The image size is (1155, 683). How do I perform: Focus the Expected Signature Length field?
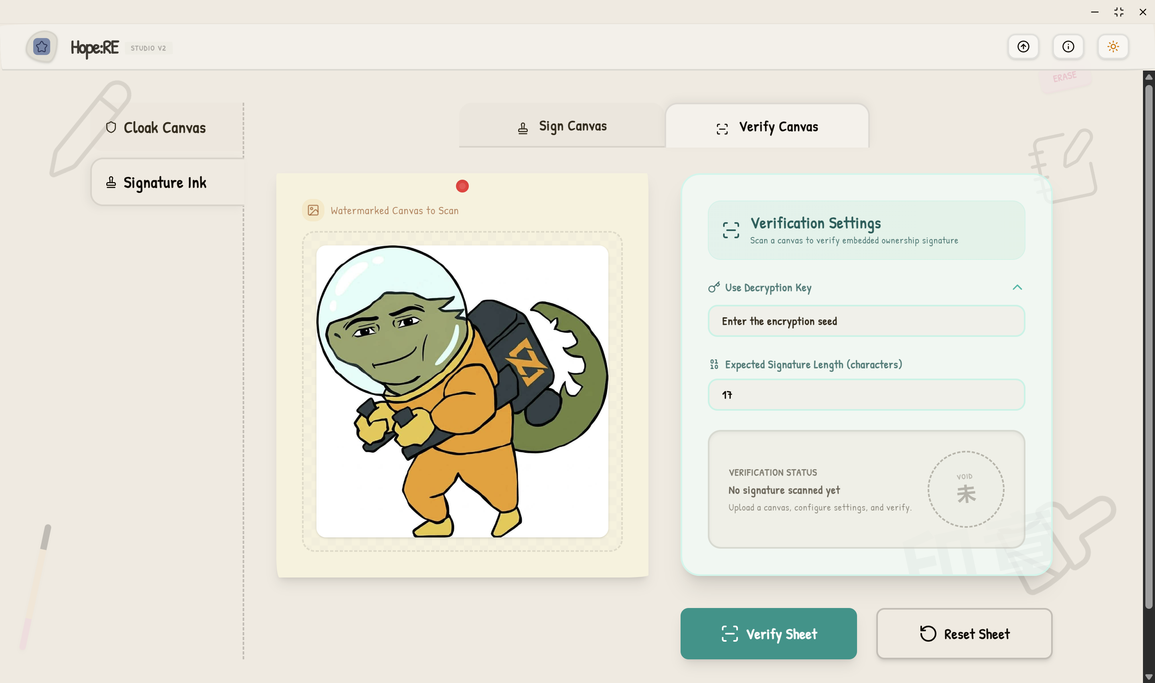click(866, 395)
